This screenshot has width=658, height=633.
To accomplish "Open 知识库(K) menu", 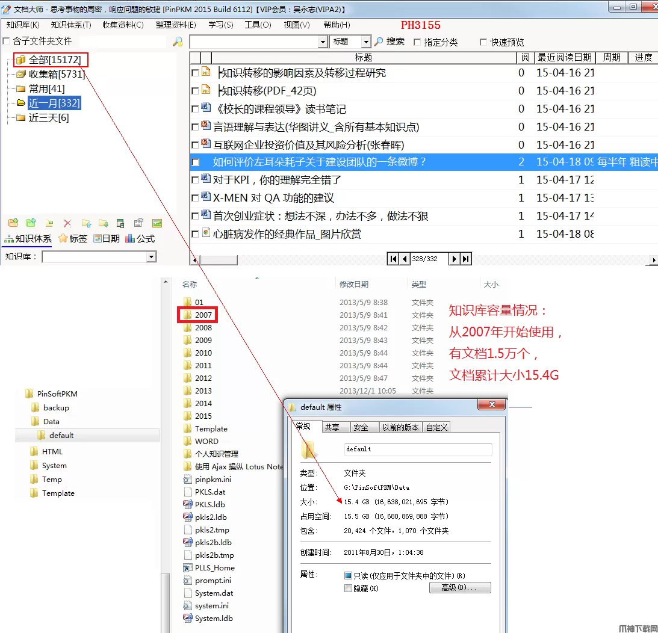I will (23, 25).
